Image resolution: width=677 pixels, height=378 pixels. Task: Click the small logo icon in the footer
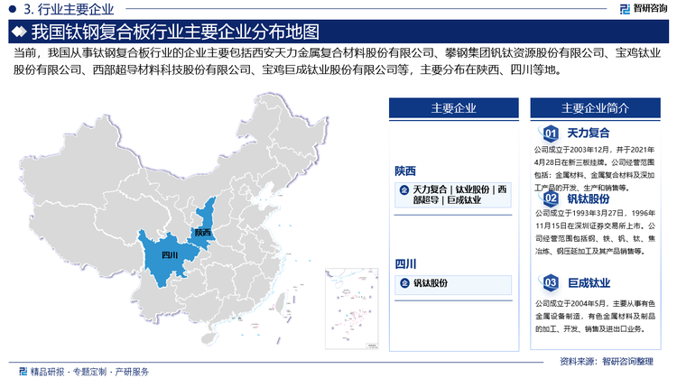click(x=23, y=371)
